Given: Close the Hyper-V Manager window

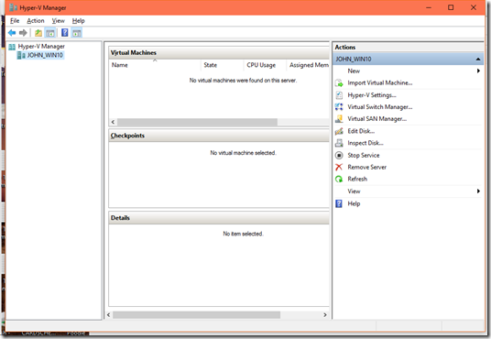Looking at the screenshot, I should click(474, 7).
